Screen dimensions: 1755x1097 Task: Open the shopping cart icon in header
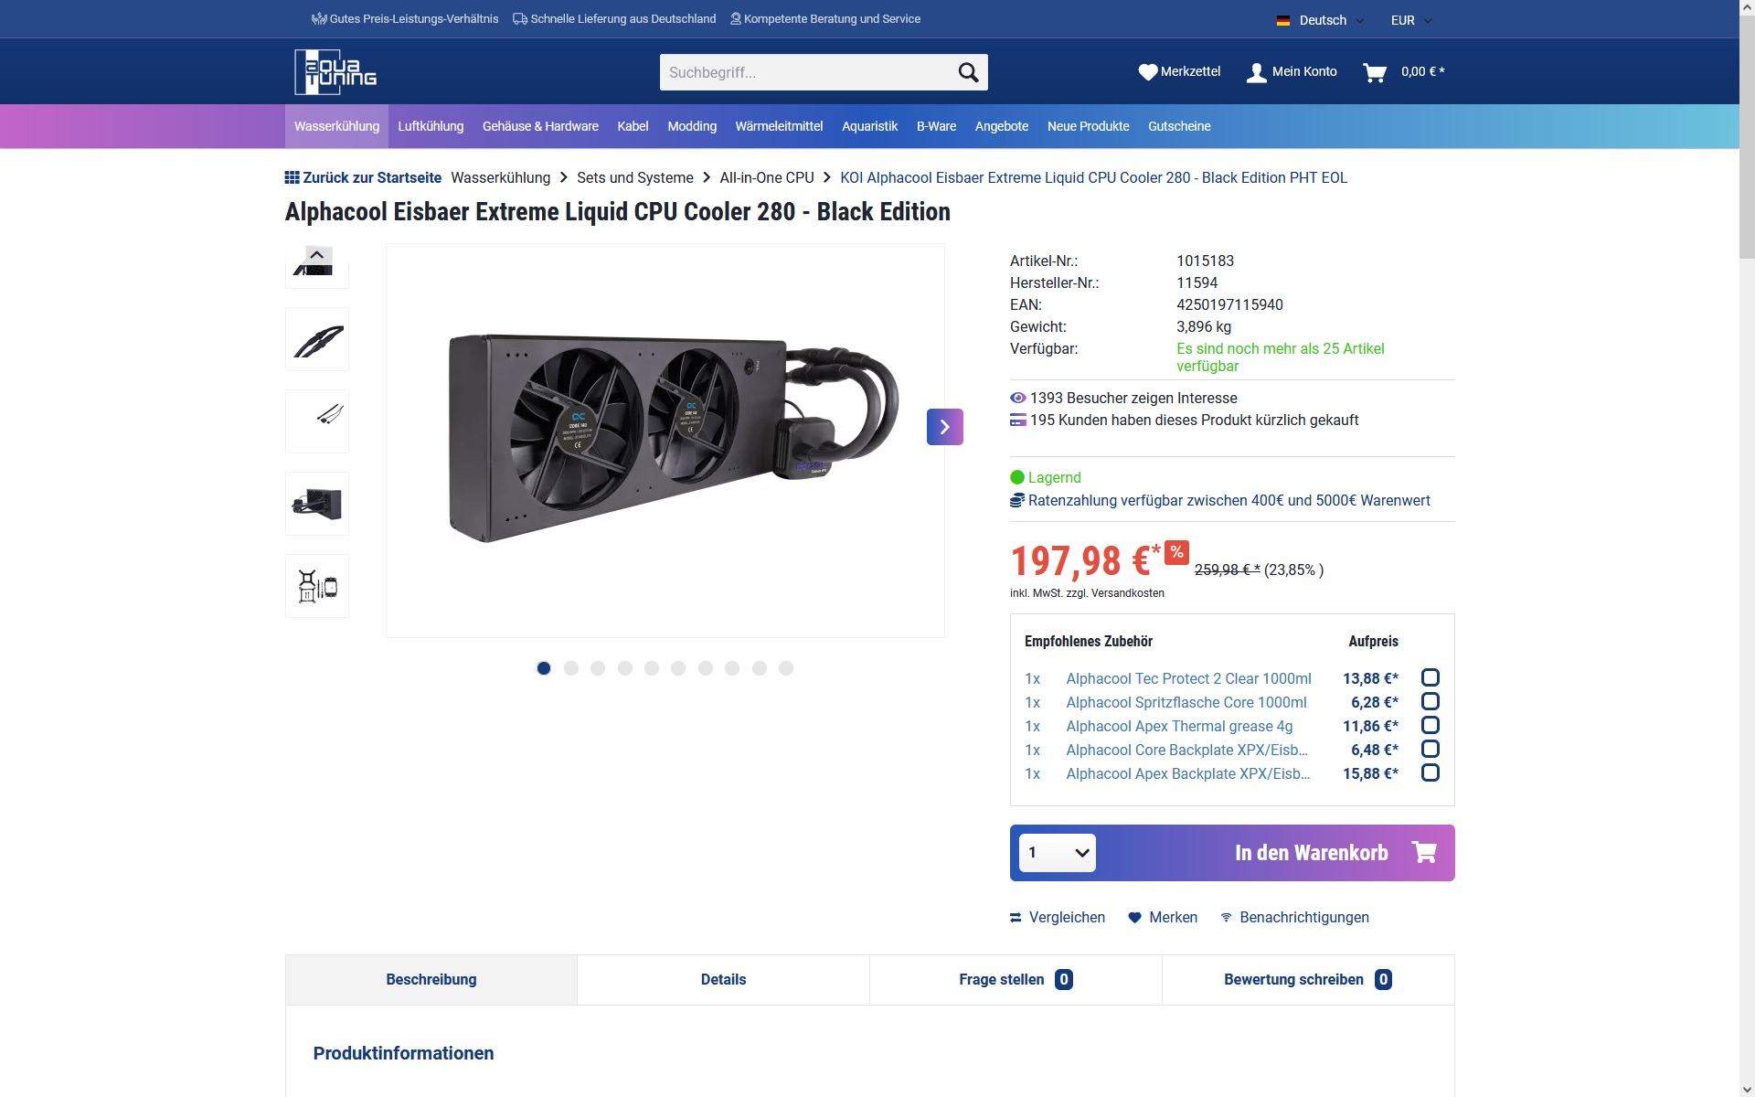pyautogui.click(x=1375, y=72)
